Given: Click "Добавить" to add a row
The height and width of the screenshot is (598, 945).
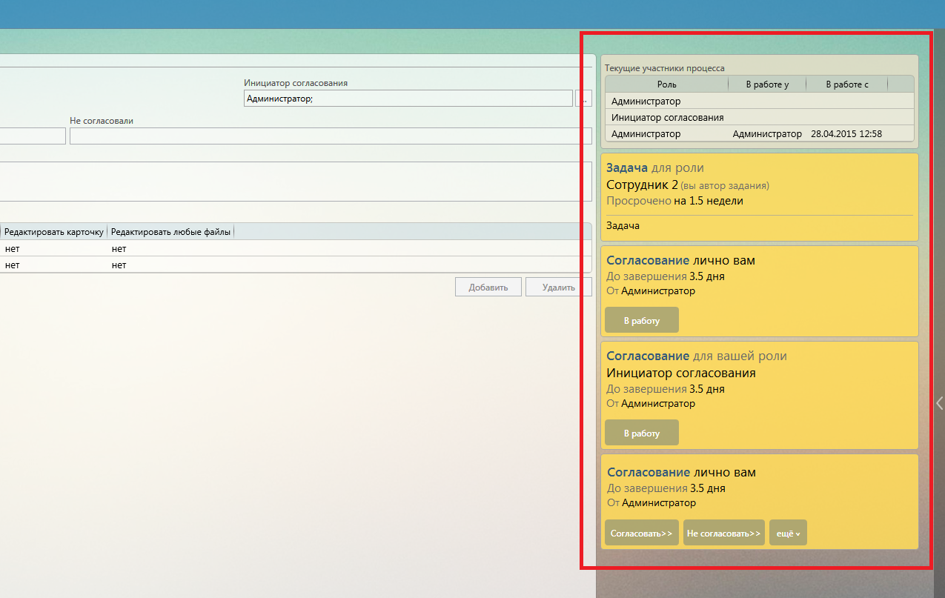Looking at the screenshot, I should [488, 287].
